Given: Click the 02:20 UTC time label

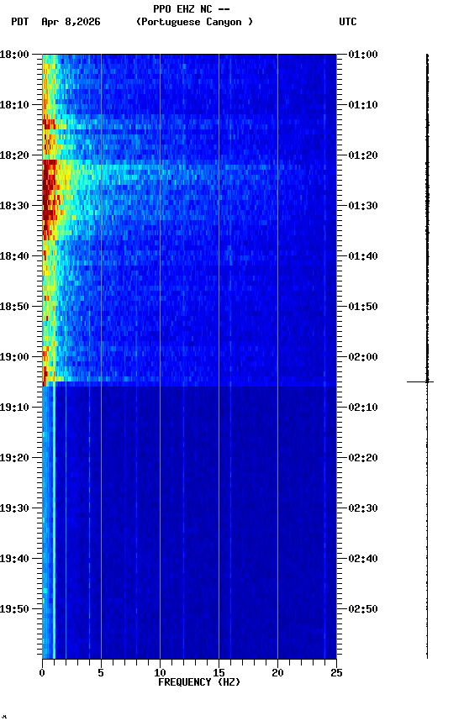Looking at the screenshot, I should pyautogui.click(x=363, y=458).
